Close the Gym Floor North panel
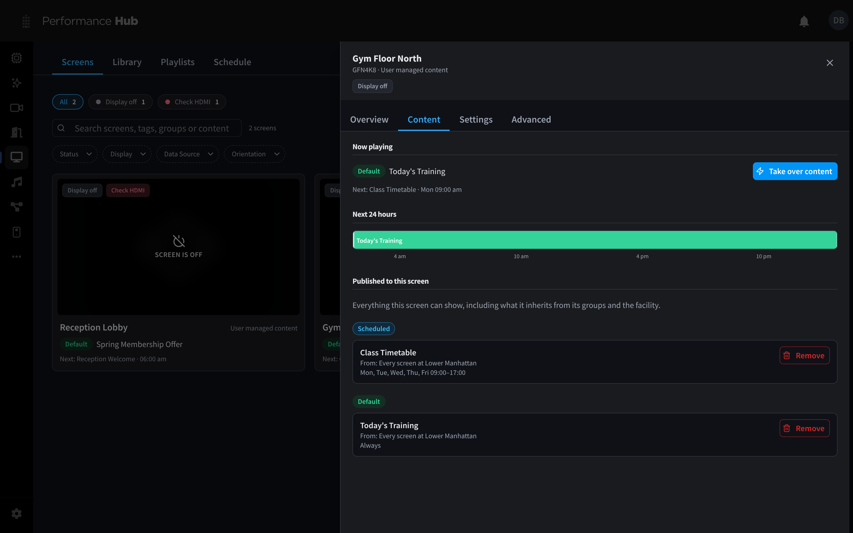853x533 pixels. point(830,63)
